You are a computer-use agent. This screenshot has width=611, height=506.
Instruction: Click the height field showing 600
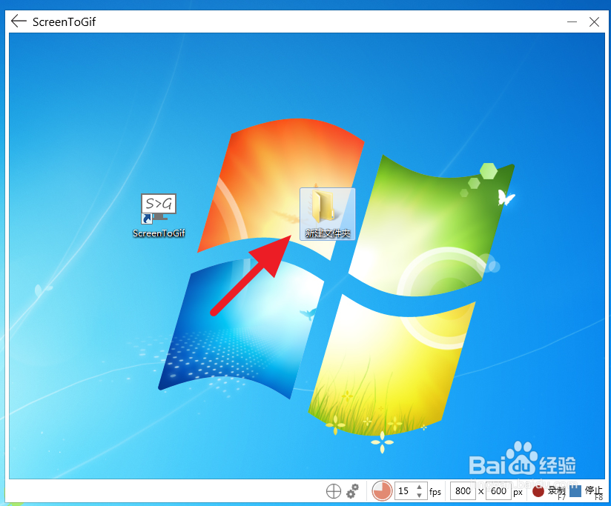[x=498, y=491]
